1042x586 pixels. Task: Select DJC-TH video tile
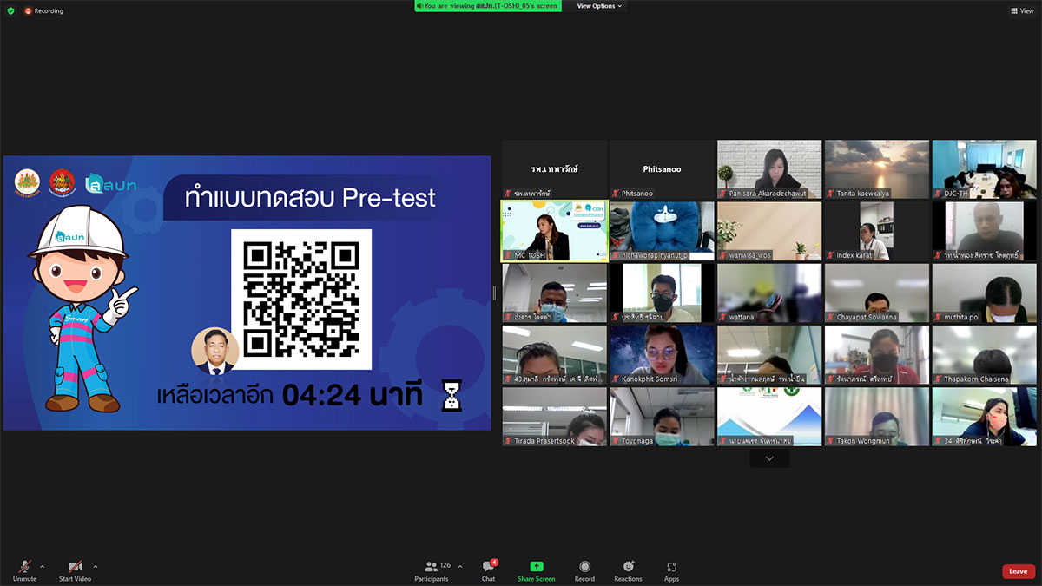pyautogui.click(x=984, y=168)
